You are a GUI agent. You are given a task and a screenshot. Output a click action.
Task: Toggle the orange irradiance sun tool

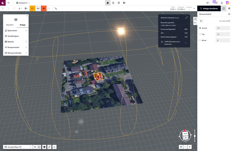pyautogui.click(x=44, y=8)
